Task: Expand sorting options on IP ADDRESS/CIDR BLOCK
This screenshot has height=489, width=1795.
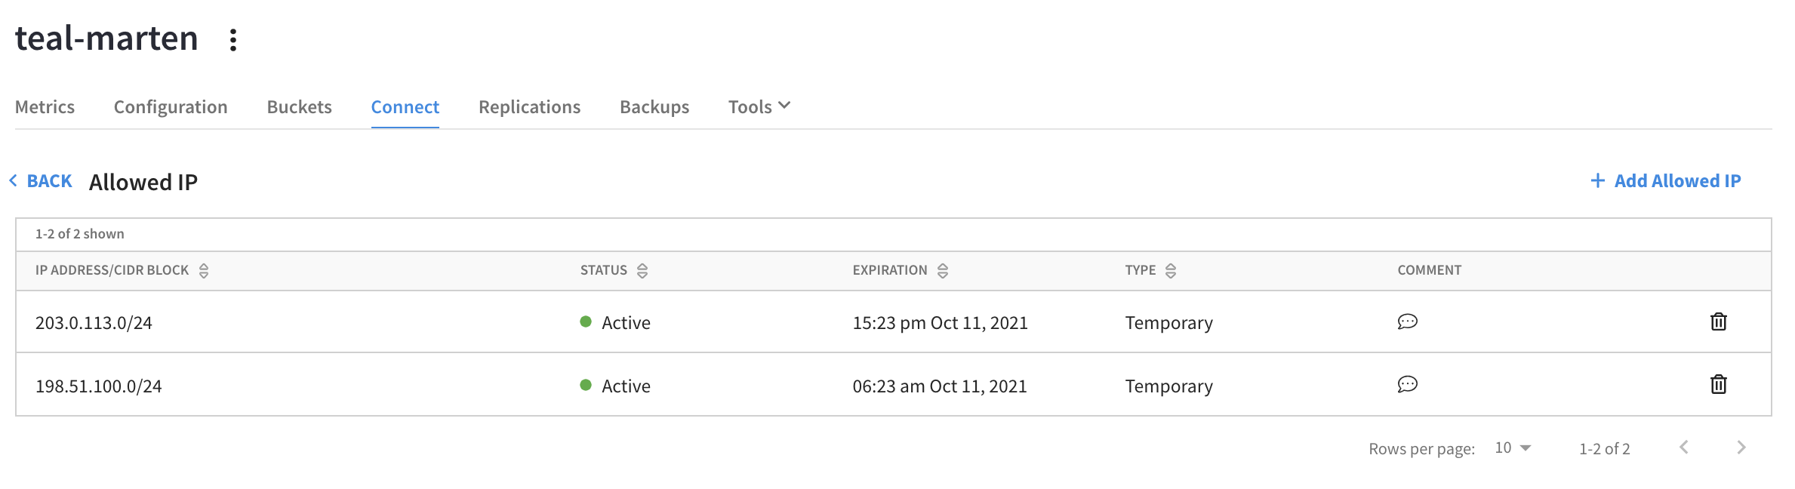Action: click(205, 270)
